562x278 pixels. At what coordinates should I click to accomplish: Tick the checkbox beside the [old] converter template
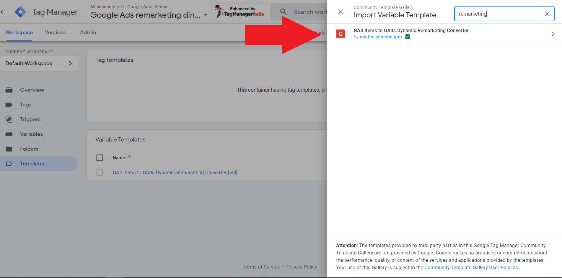pyautogui.click(x=100, y=172)
